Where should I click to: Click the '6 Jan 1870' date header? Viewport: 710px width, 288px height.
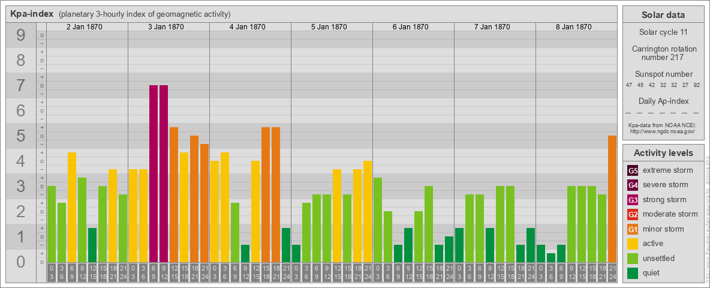410,27
